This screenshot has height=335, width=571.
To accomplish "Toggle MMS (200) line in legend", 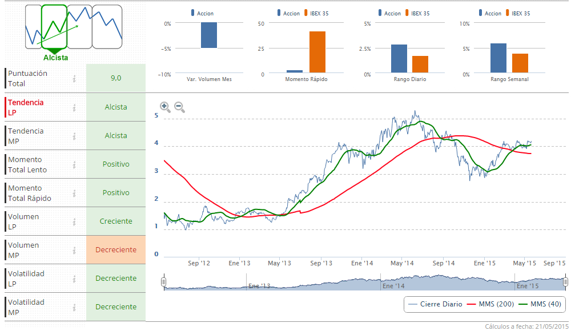I will 486,304.
